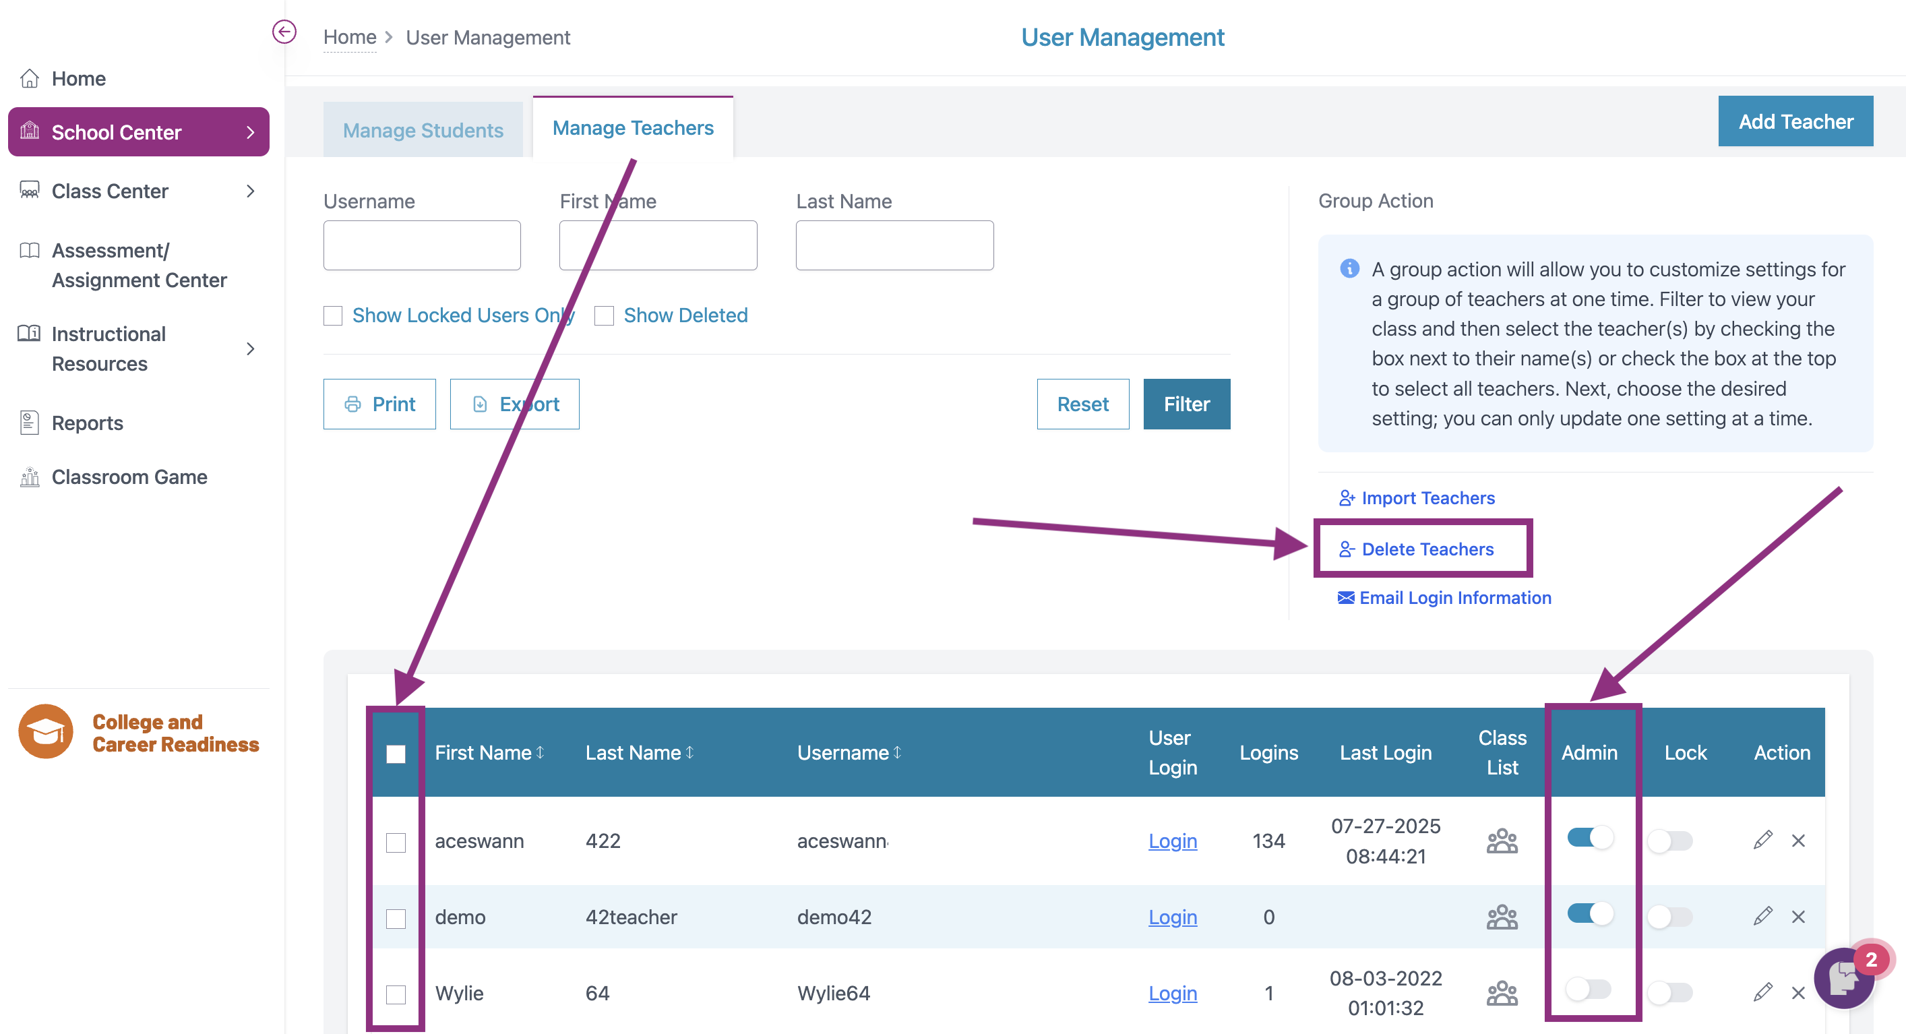Open the Instructional Resources menu item
Viewport: 1906px width, 1034px height.
click(x=108, y=348)
